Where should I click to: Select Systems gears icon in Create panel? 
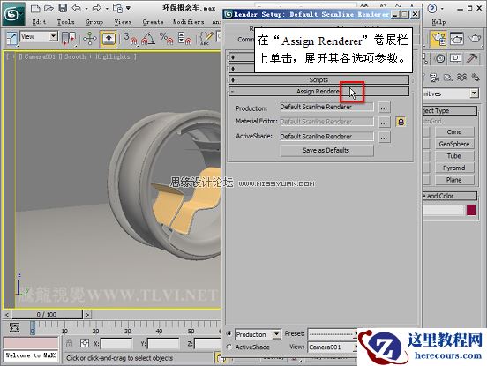click(x=476, y=78)
